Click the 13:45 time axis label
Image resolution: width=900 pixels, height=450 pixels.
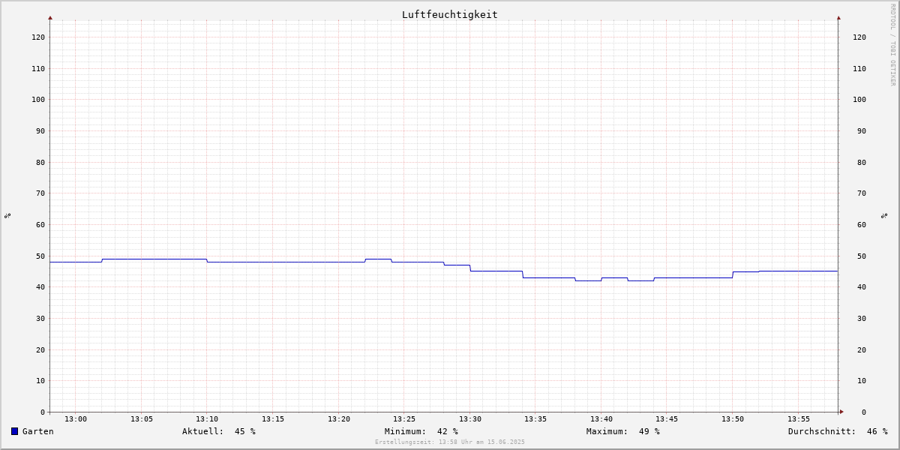click(x=667, y=418)
